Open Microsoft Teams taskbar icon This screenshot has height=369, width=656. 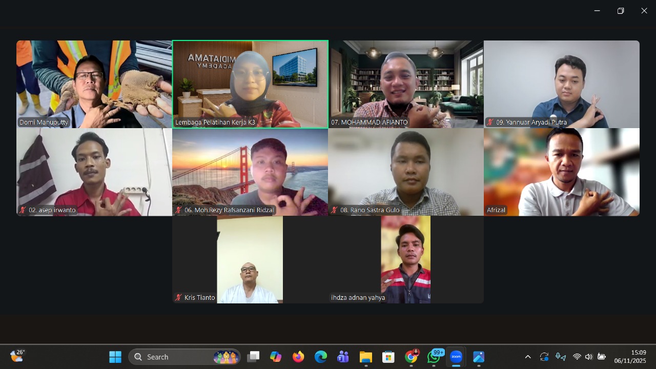click(x=343, y=357)
